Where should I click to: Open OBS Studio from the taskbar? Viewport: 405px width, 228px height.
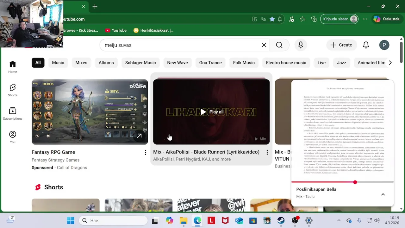pos(295,220)
